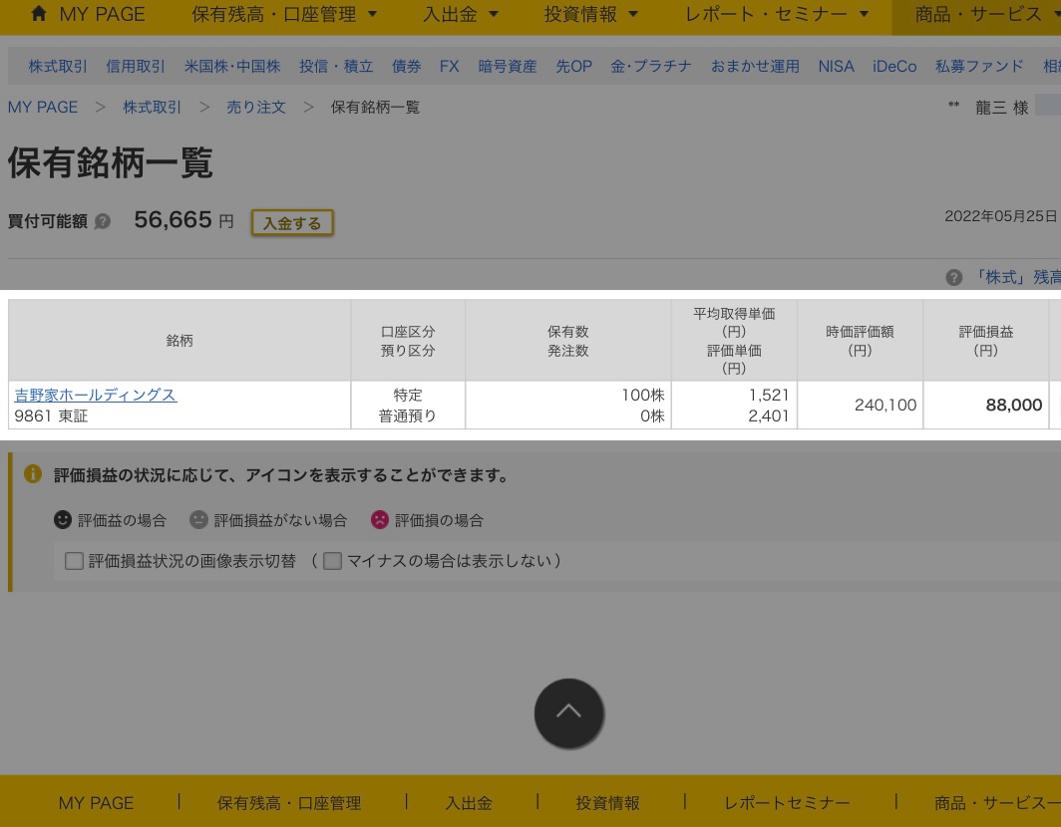Viewport: 1061px width, 827px height.
Task: Click the 評価損益 column header
Action: point(986,340)
